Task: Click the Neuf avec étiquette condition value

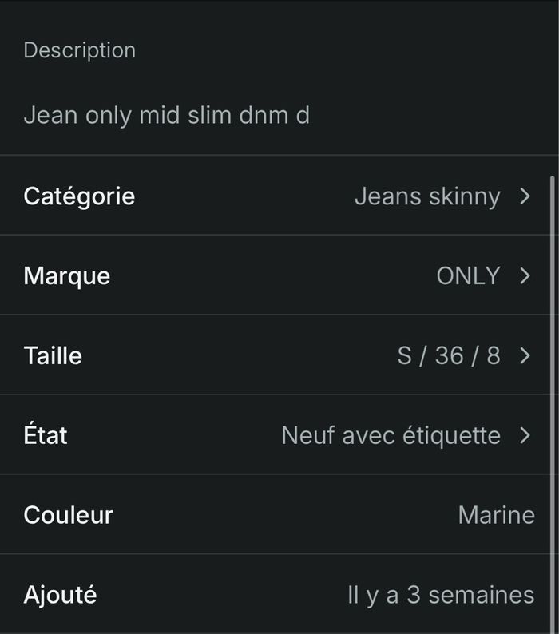Action: [x=391, y=435]
